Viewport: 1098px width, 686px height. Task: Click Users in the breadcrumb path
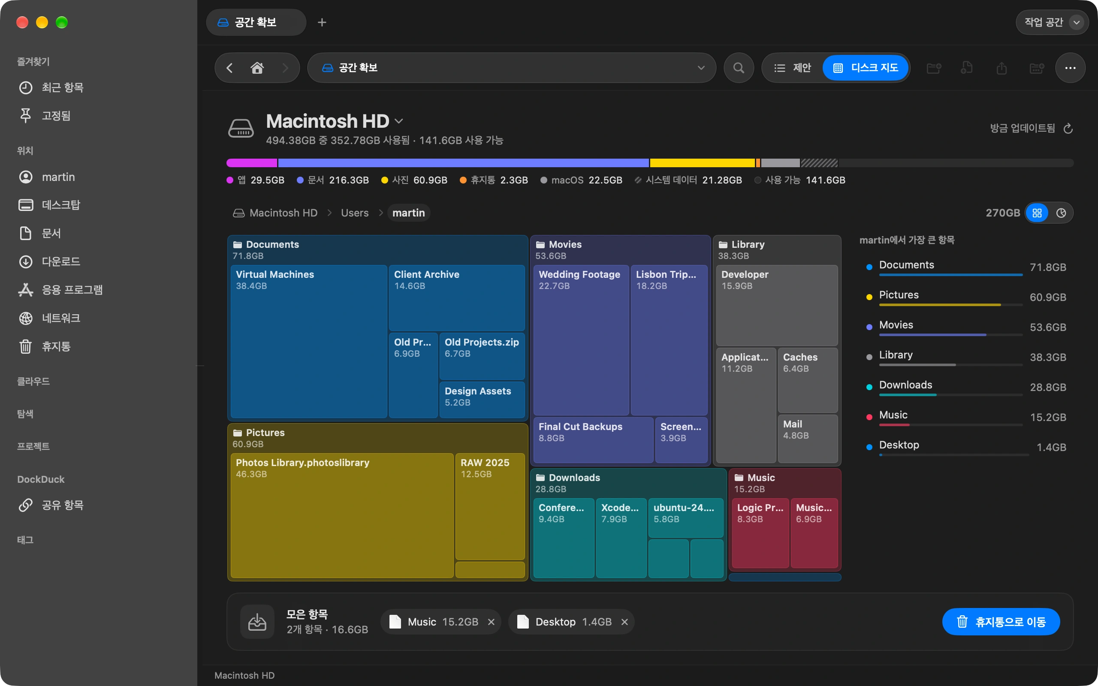pos(354,213)
